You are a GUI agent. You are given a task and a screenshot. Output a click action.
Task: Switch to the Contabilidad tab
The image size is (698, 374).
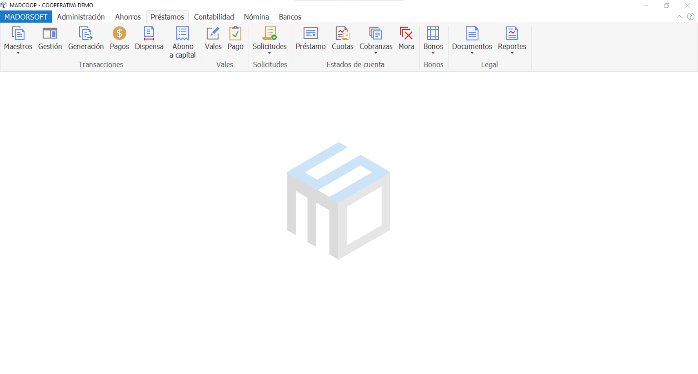tap(214, 17)
